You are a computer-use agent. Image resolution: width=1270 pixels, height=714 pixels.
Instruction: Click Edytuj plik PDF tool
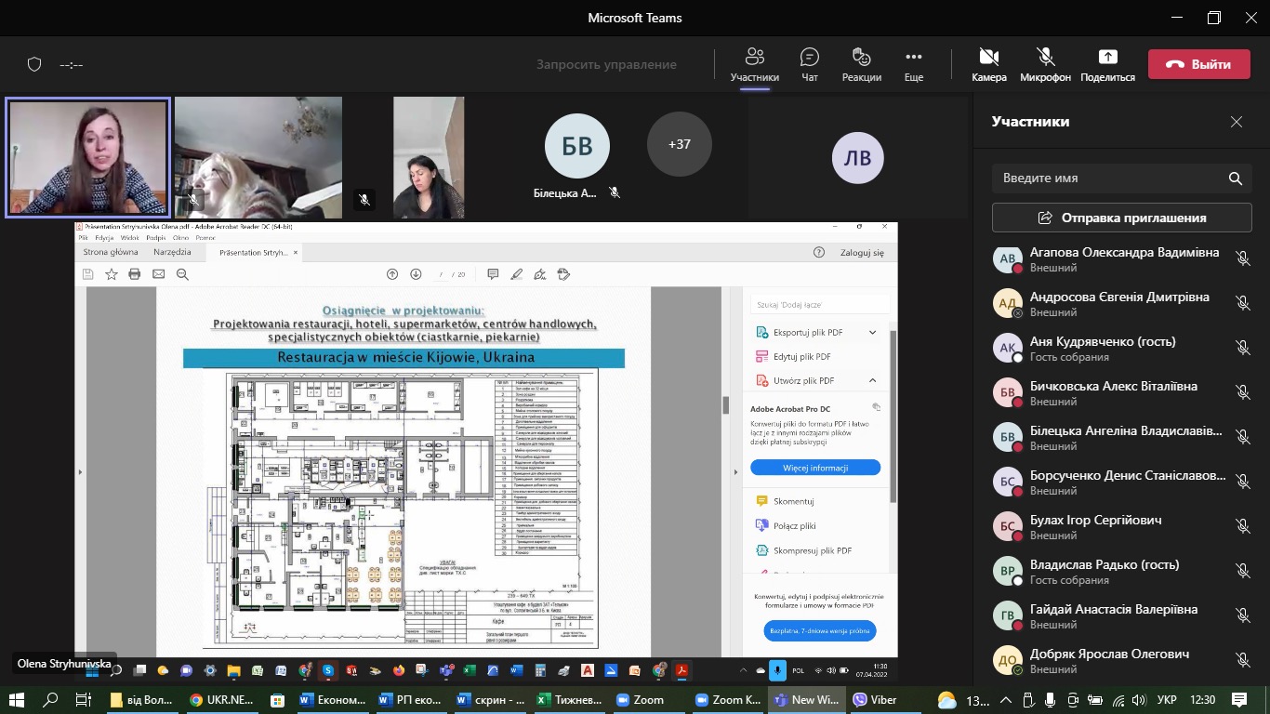pyautogui.click(x=801, y=356)
